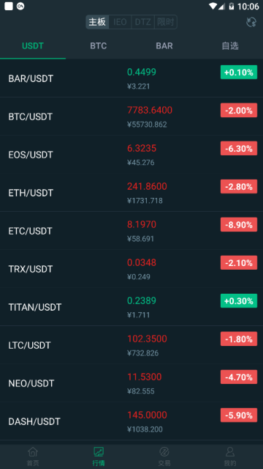Switch to the 限时 segment
The height and width of the screenshot is (469, 263).
166,22
